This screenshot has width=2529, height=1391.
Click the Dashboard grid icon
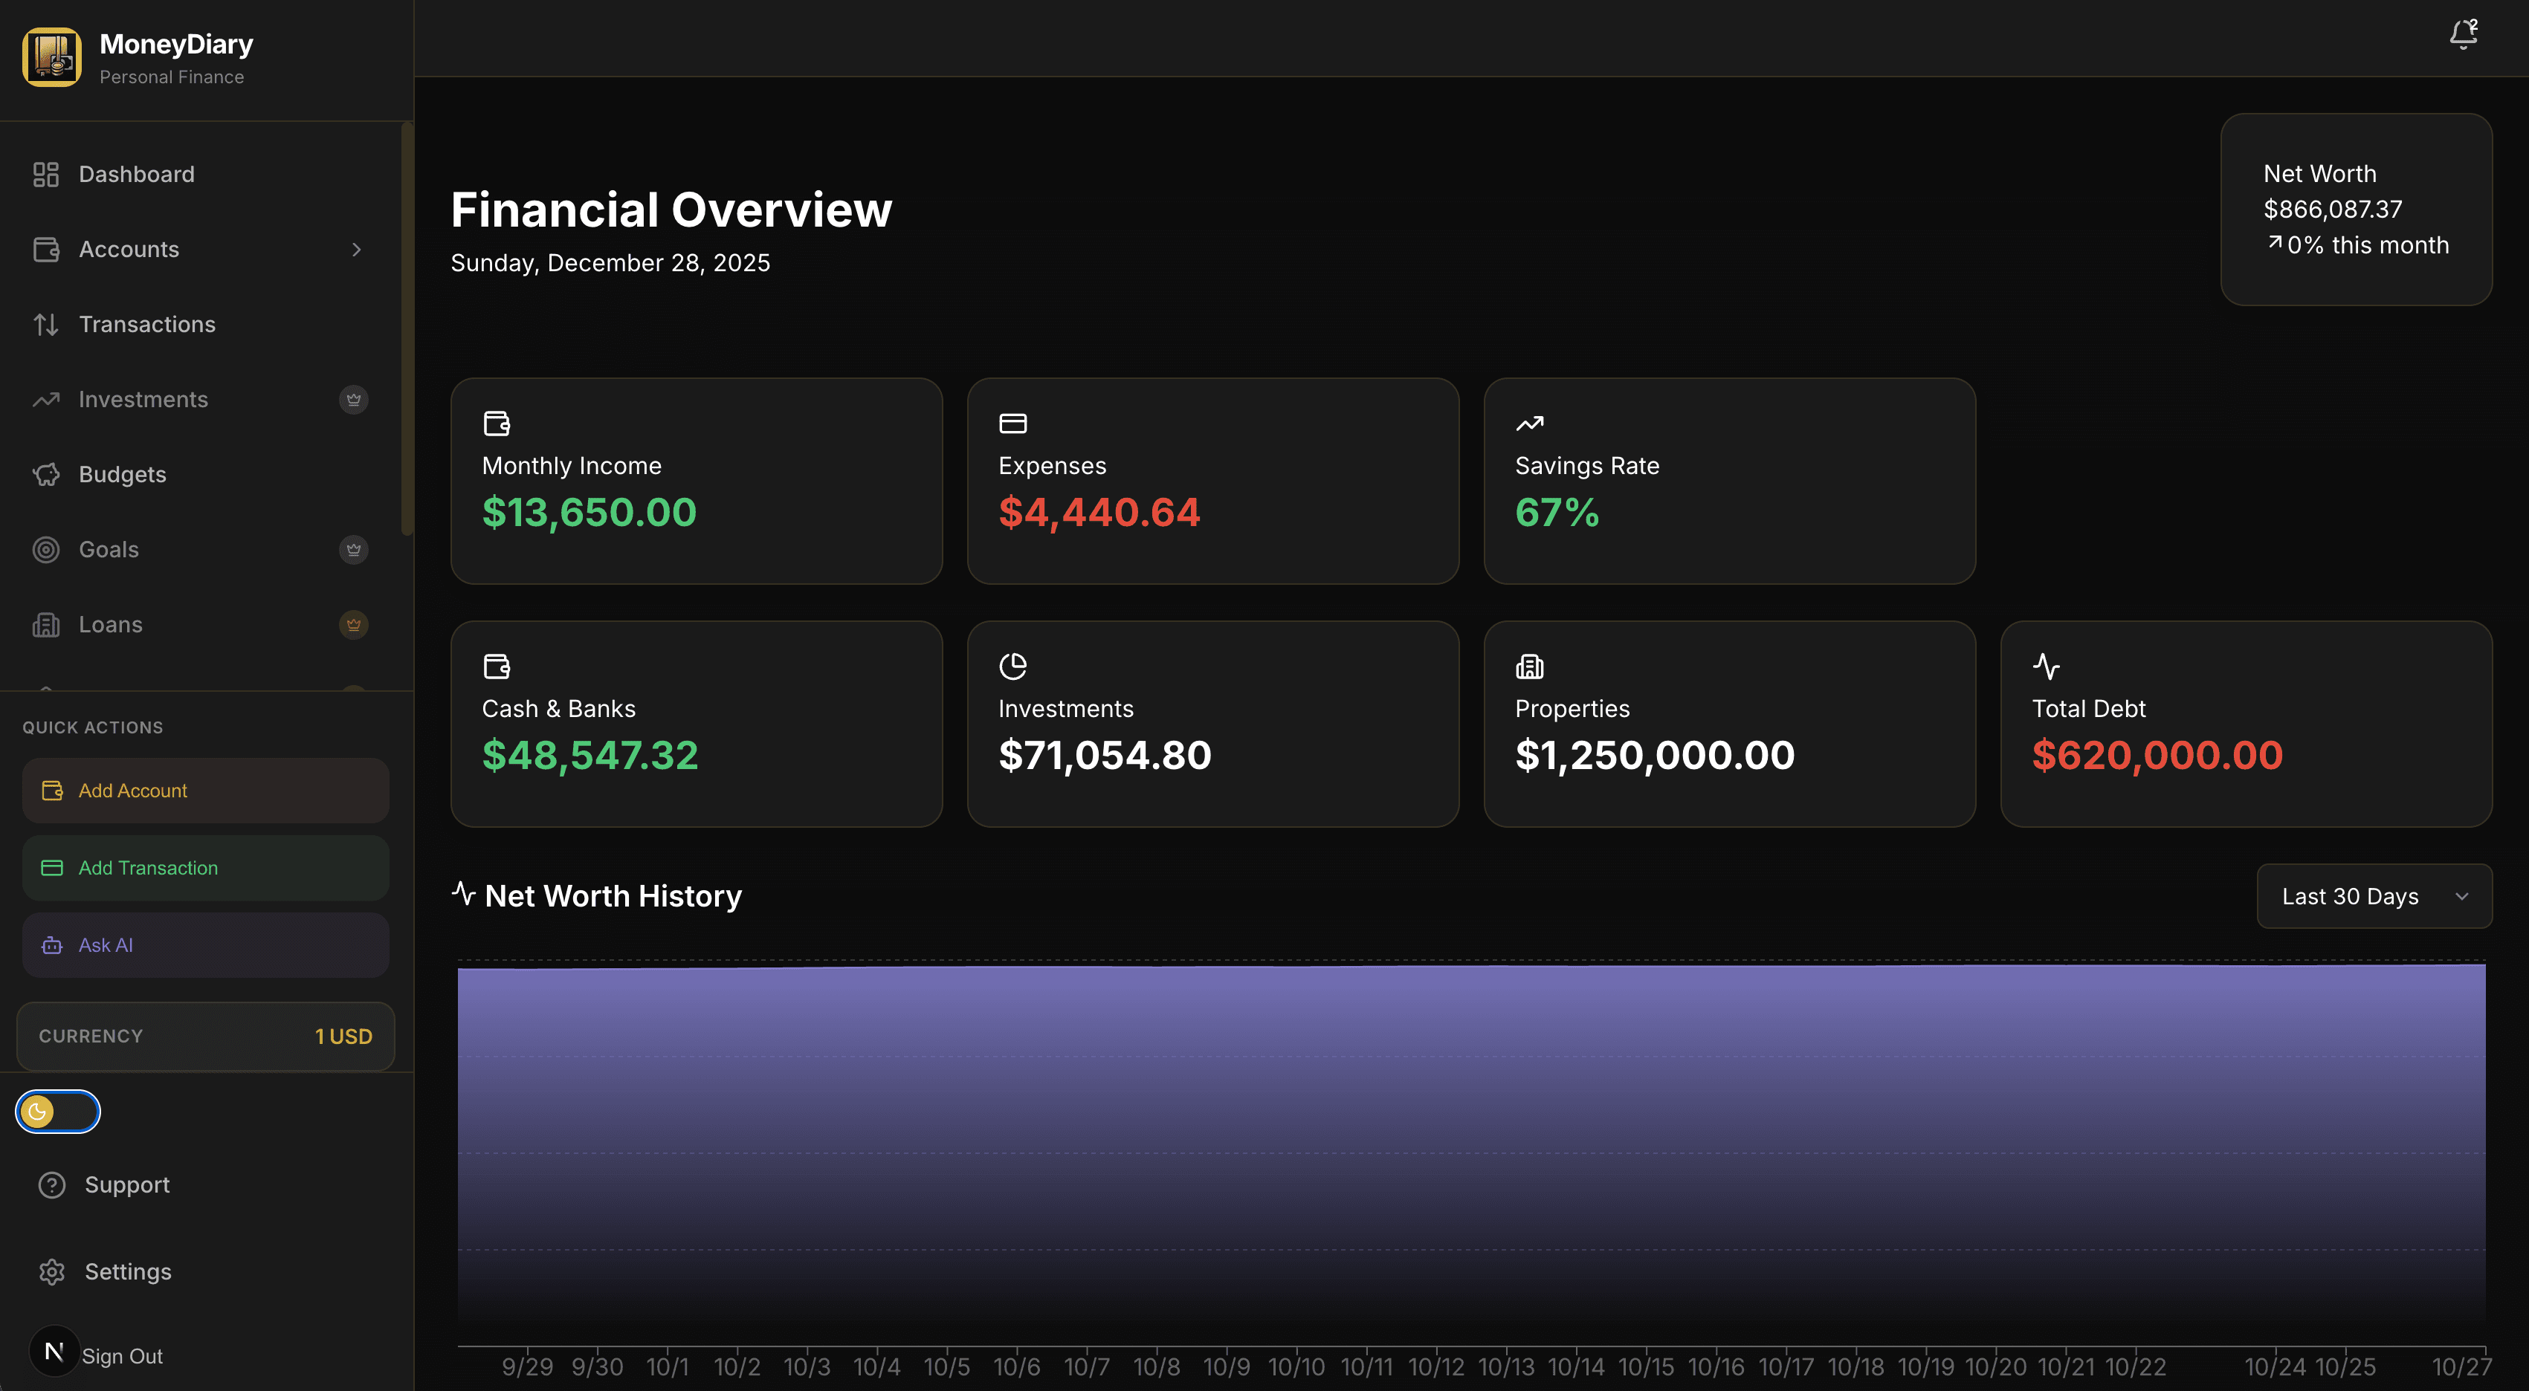45,175
